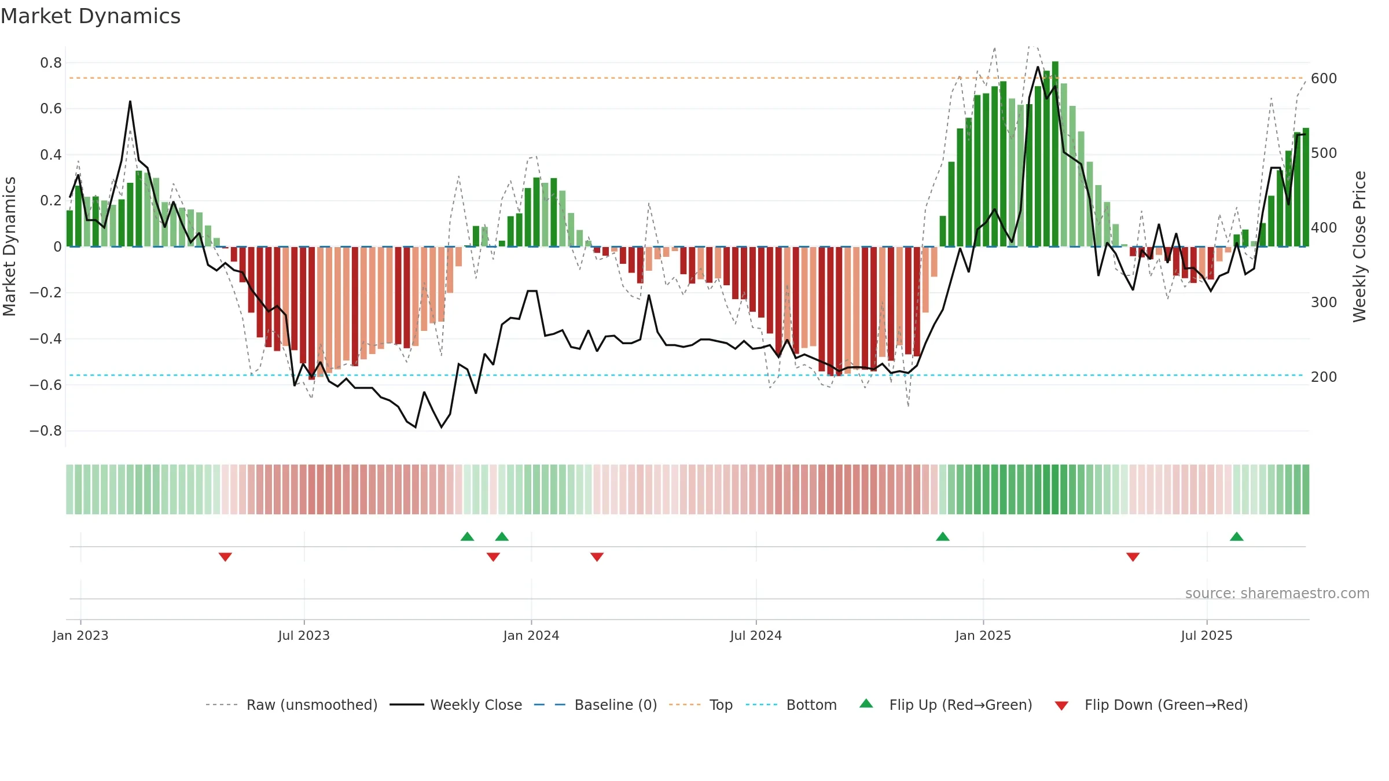This screenshot has height=781, width=1389.
Task: Click the 0.4 left-axis tick label
Action: (51, 155)
